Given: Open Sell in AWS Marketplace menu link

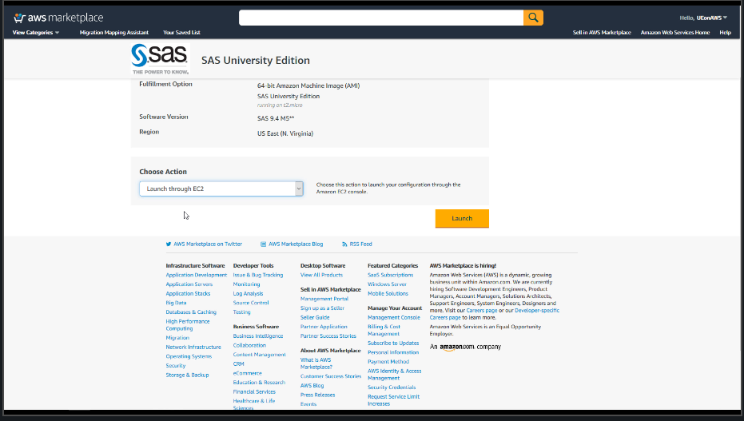Looking at the screenshot, I should click(602, 32).
